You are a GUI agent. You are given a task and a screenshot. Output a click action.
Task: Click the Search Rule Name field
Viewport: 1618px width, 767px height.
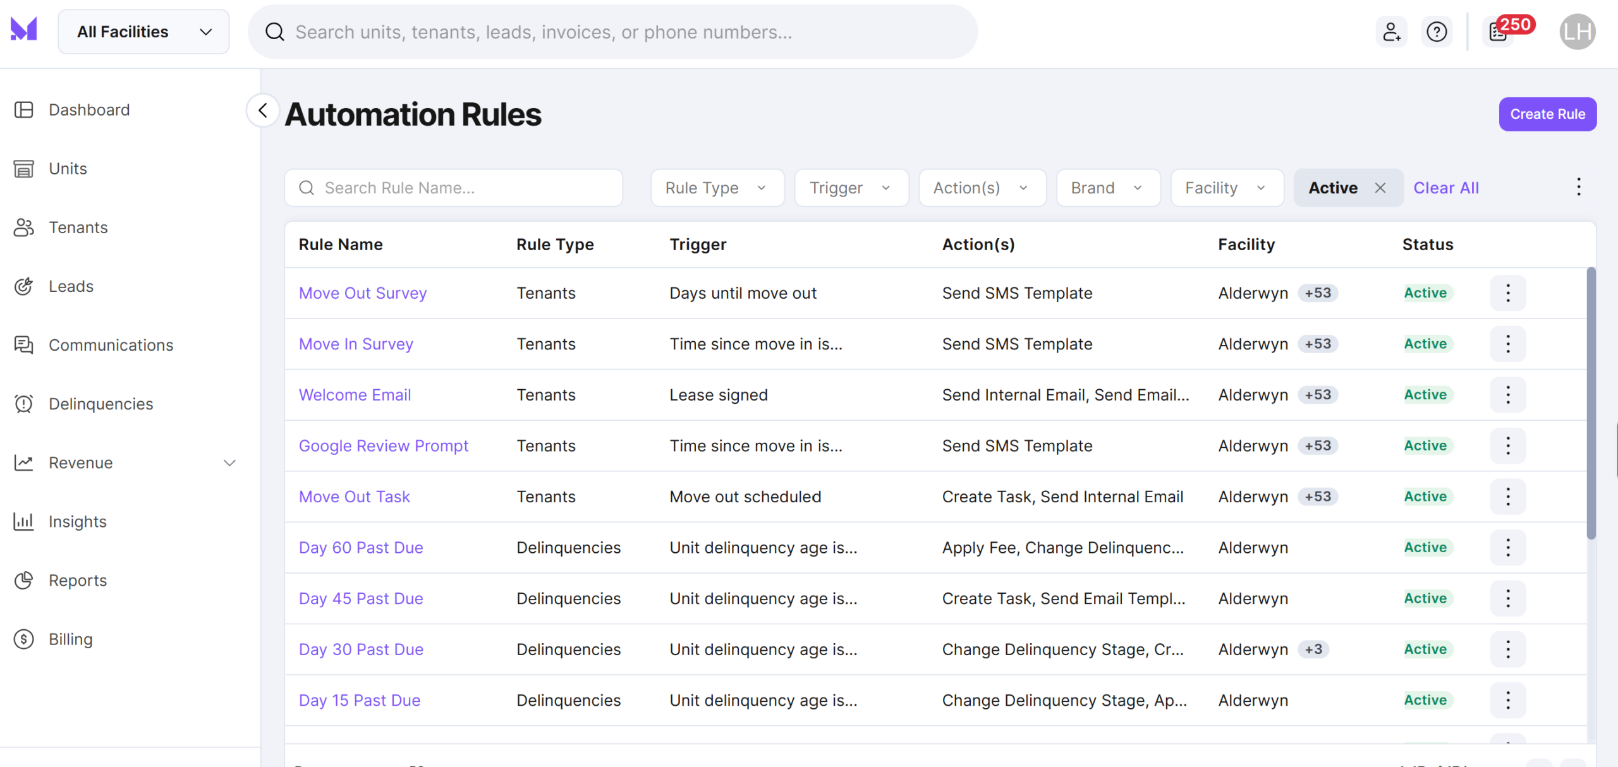pos(454,188)
